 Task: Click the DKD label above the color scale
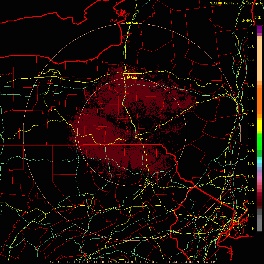tap(258, 18)
